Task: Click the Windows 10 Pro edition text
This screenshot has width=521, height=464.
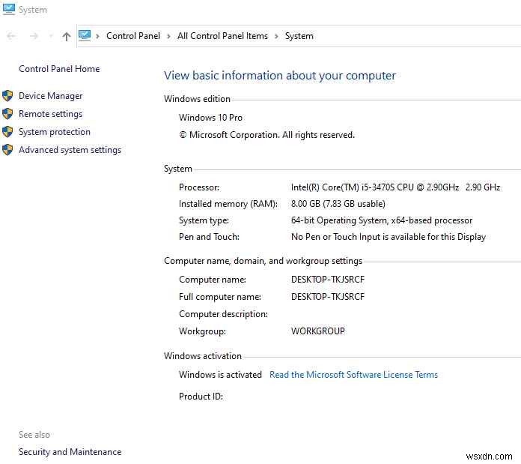Action: tap(210, 118)
